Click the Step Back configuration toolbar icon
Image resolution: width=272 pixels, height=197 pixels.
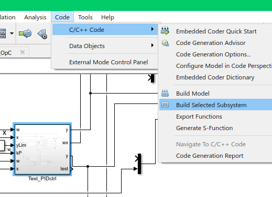pos(42,34)
